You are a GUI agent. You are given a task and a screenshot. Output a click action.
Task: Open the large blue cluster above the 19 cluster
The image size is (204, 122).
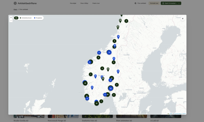(111, 88)
